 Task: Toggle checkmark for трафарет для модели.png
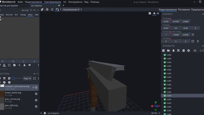click(x=36, y=88)
